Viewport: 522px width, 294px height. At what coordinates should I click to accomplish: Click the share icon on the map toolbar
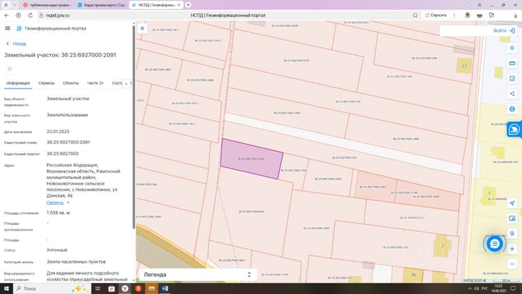click(512, 93)
